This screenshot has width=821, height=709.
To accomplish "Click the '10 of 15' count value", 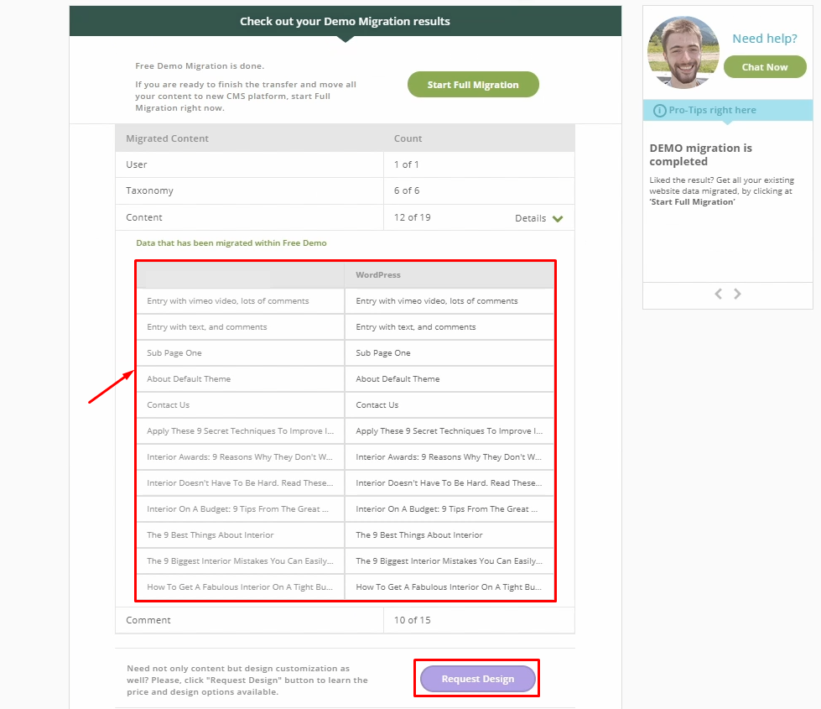I will (412, 620).
